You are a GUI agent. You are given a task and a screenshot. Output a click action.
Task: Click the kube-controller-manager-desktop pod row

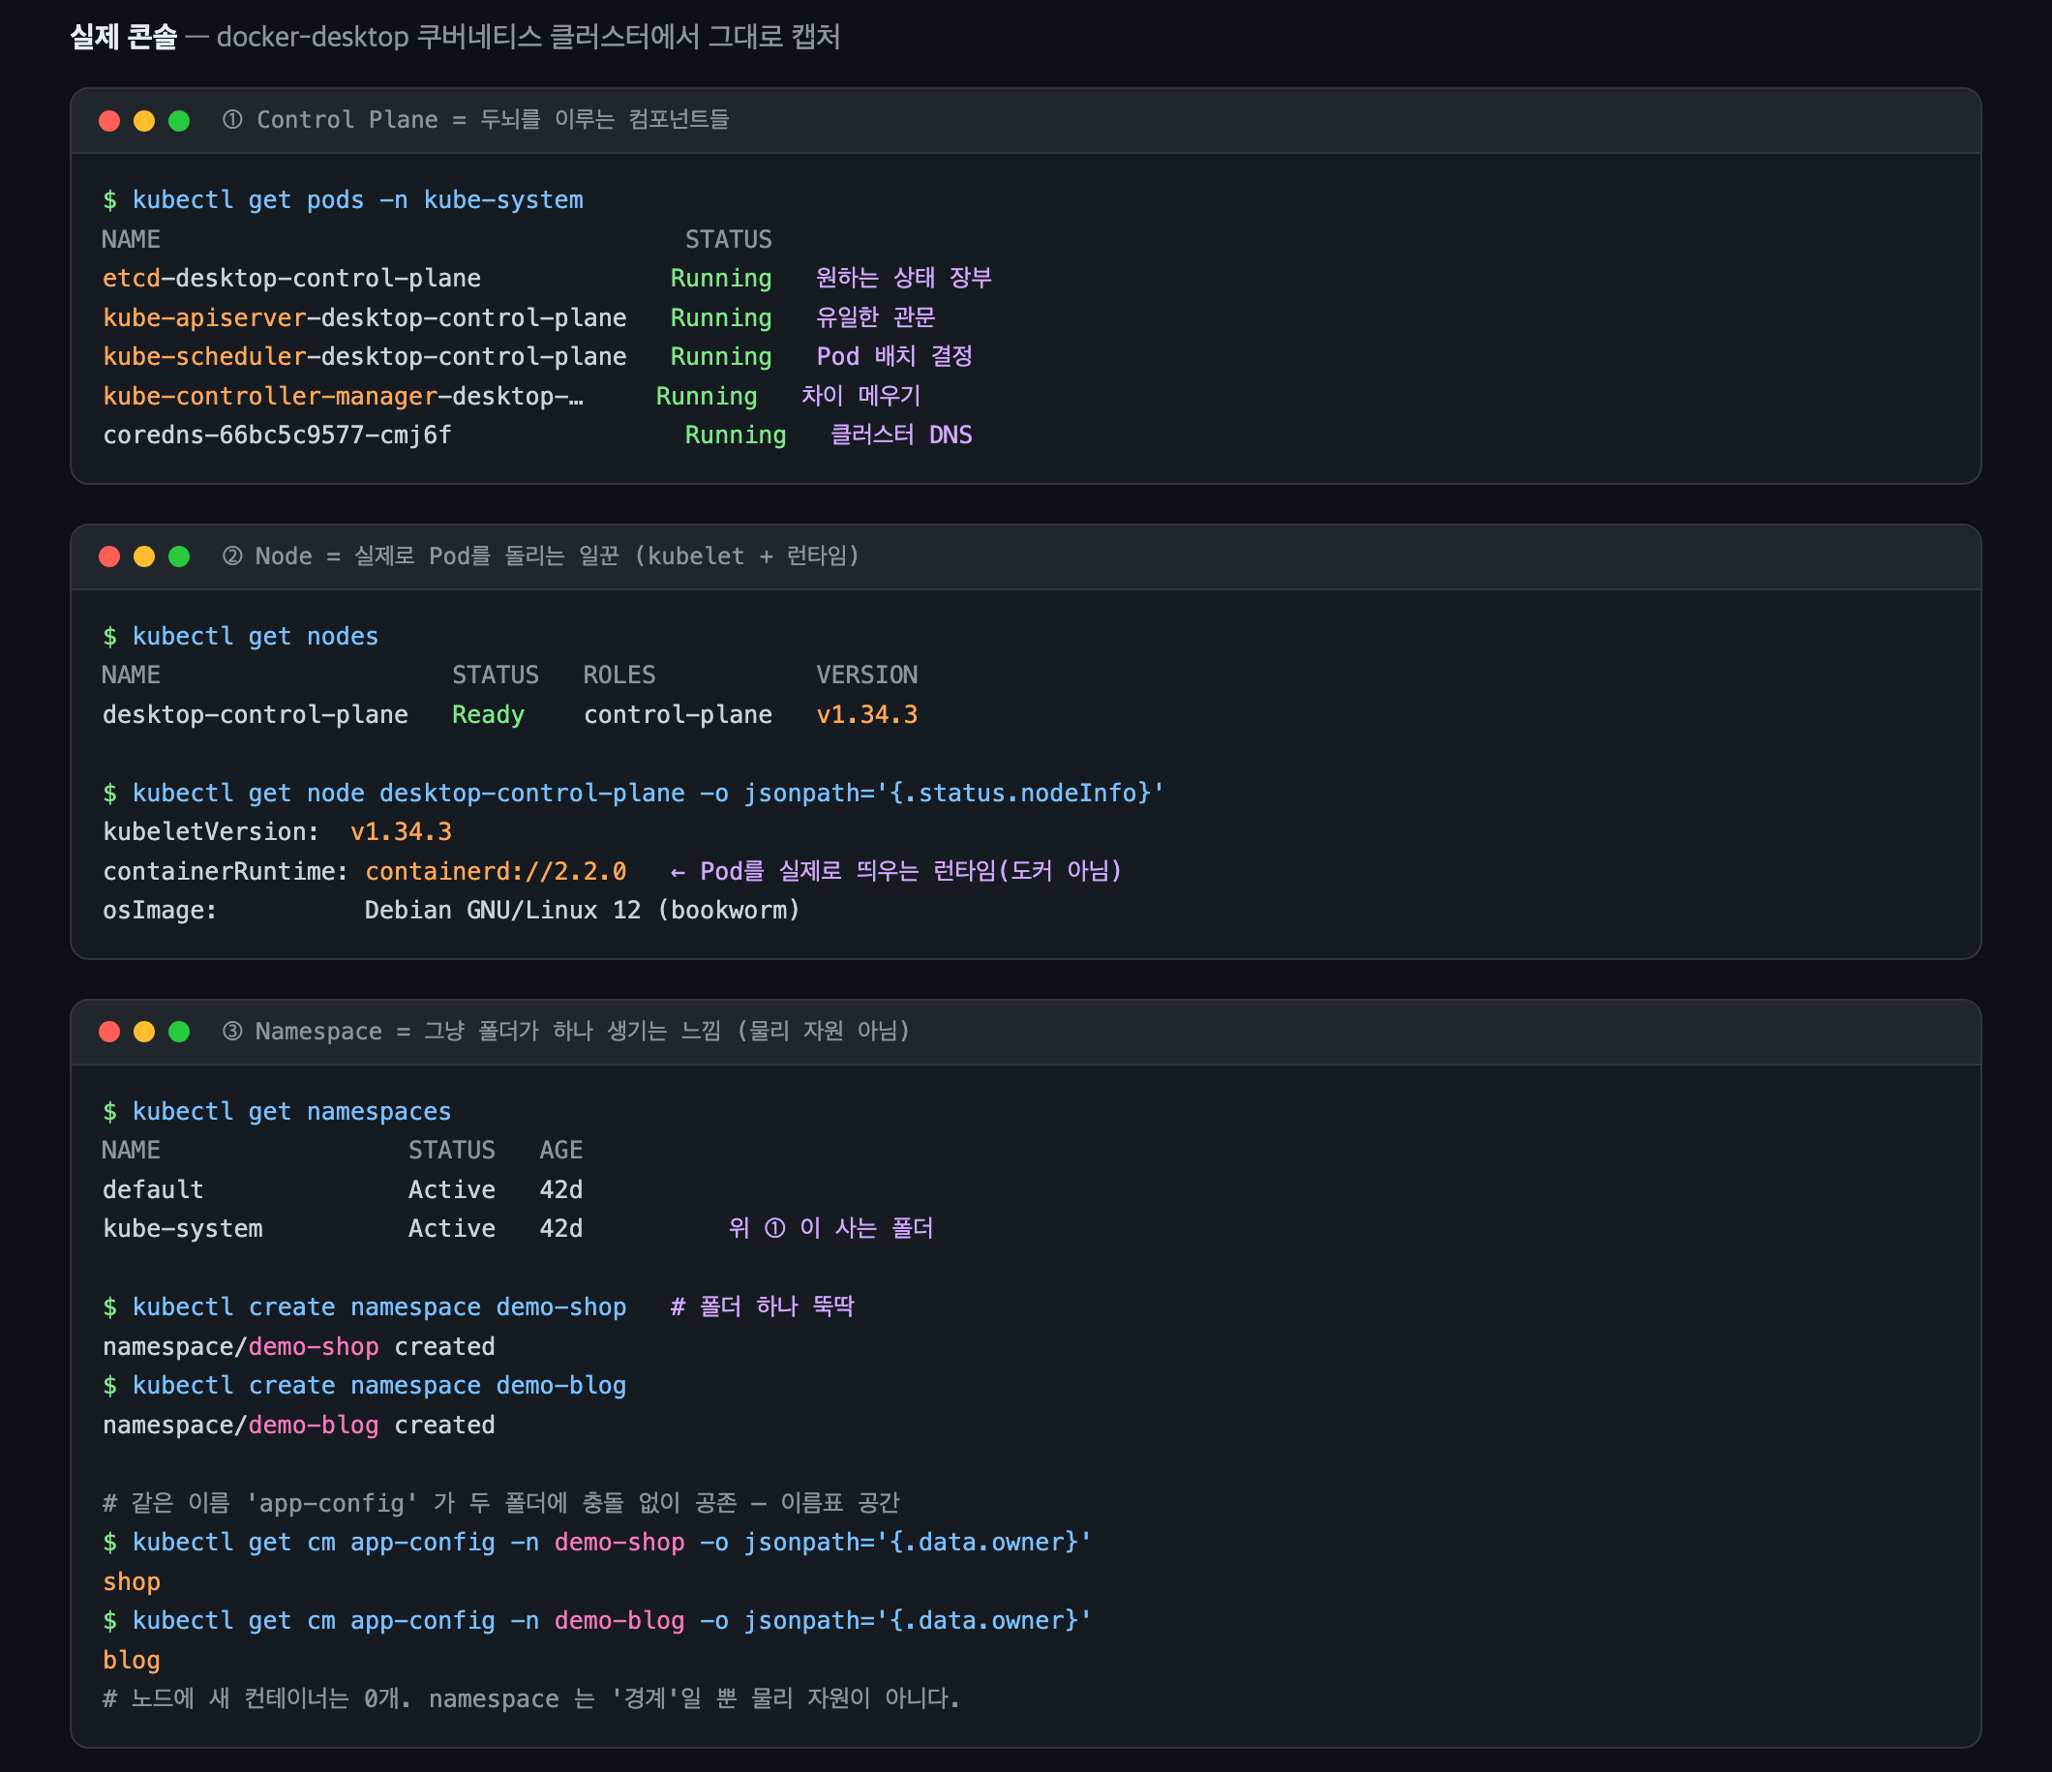click(512, 396)
